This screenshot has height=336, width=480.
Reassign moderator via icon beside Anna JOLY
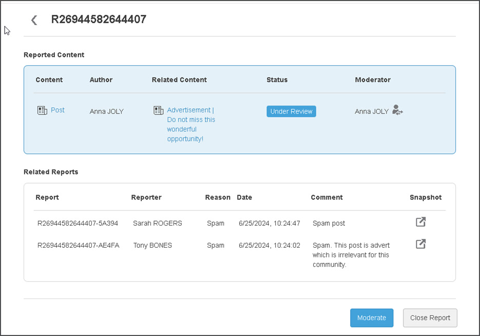(x=397, y=110)
